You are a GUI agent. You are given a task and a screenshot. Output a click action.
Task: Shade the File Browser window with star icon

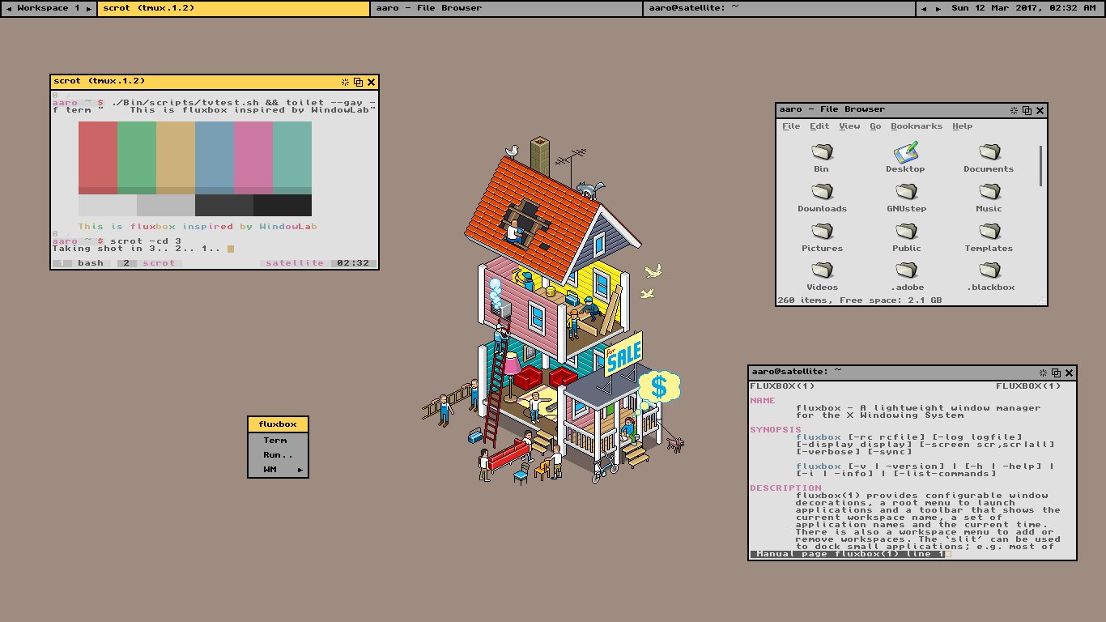click(x=1014, y=110)
